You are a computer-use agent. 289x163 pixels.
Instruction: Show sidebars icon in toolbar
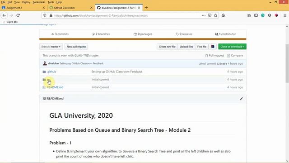click(x=256, y=15)
